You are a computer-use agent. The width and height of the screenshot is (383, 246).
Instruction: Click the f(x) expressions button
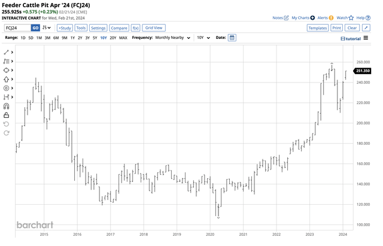136,28
